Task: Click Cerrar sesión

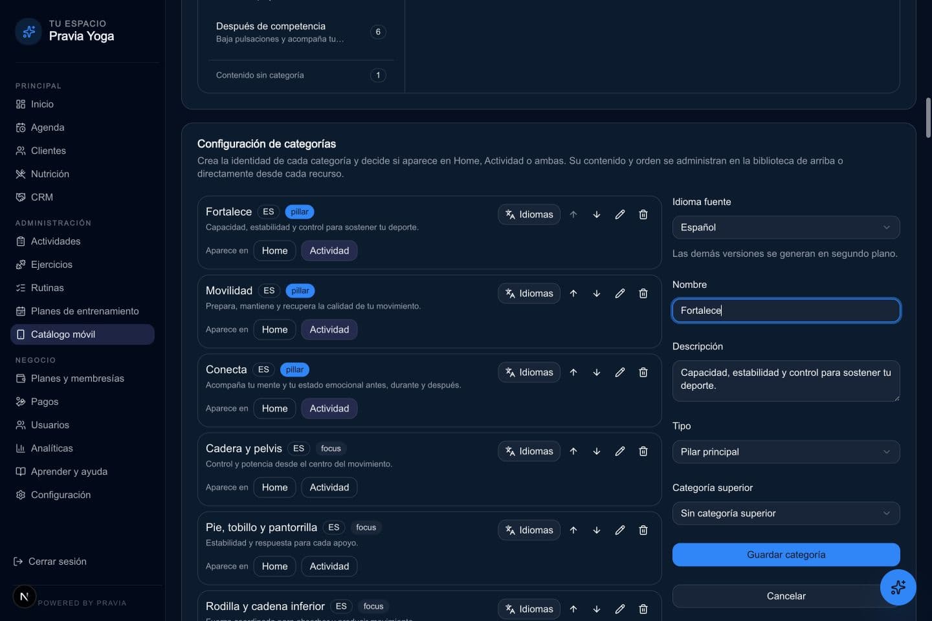Action: click(50, 561)
